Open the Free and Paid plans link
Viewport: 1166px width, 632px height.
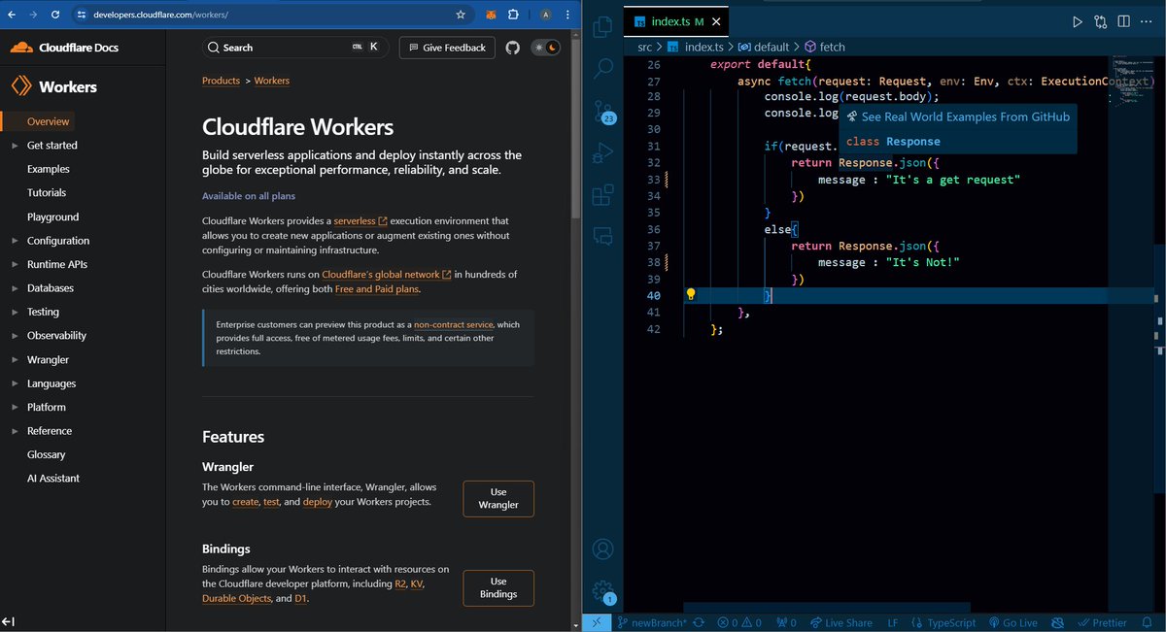(x=377, y=289)
